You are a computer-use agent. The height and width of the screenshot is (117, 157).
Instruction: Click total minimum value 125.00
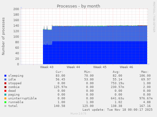[x=88, y=106]
